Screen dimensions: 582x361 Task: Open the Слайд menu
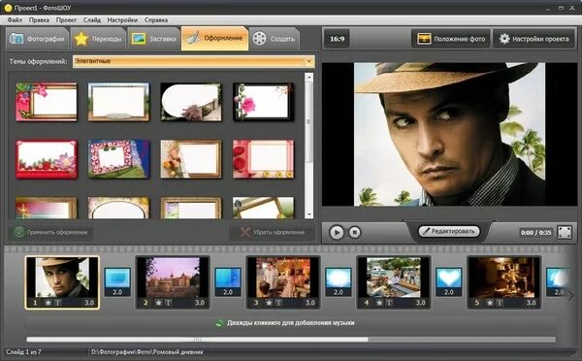(92, 20)
